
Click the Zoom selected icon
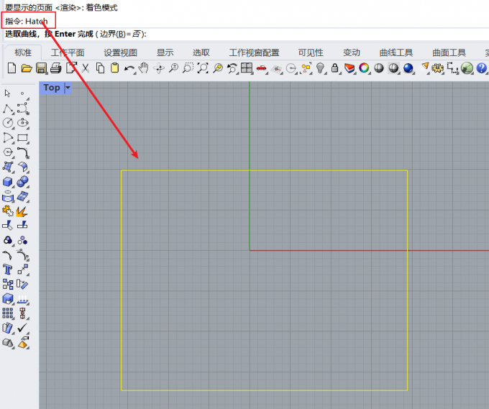[x=218, y=68]
